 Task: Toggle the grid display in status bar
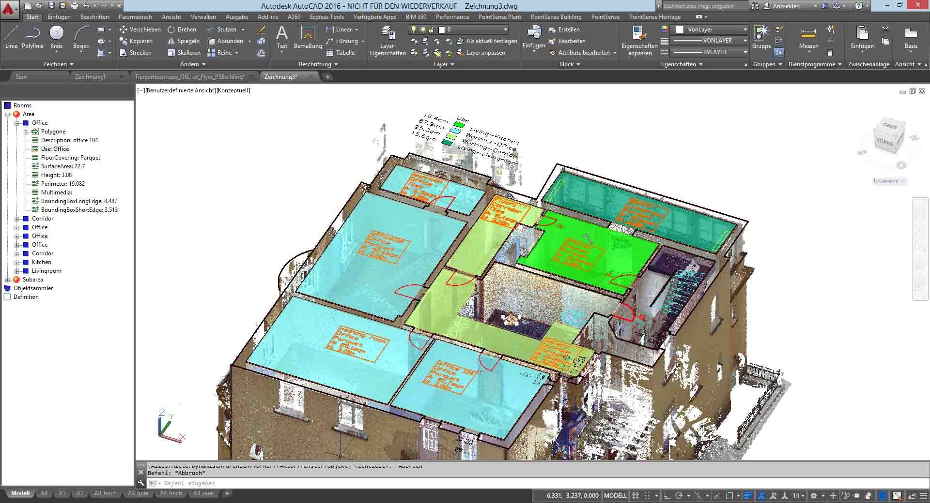click(x=635, y=496)
